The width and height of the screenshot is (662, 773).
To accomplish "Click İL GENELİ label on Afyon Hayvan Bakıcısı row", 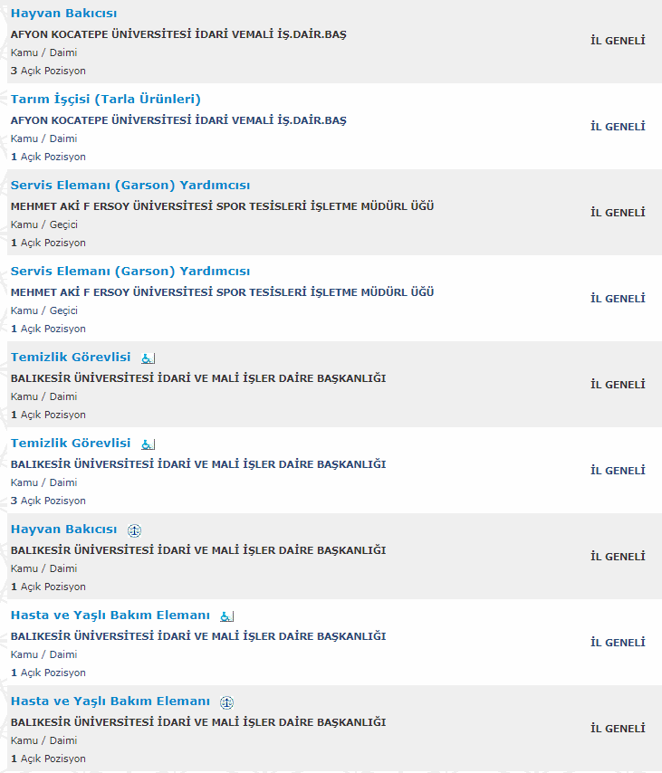I will (x=618, y=41).
